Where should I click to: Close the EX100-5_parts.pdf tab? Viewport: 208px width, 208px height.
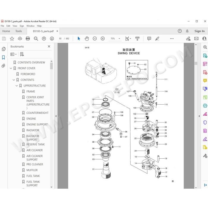(x=57, y=31)
